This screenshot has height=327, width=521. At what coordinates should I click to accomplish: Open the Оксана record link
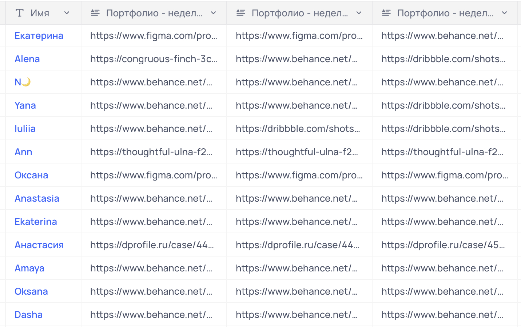(31, 175)
